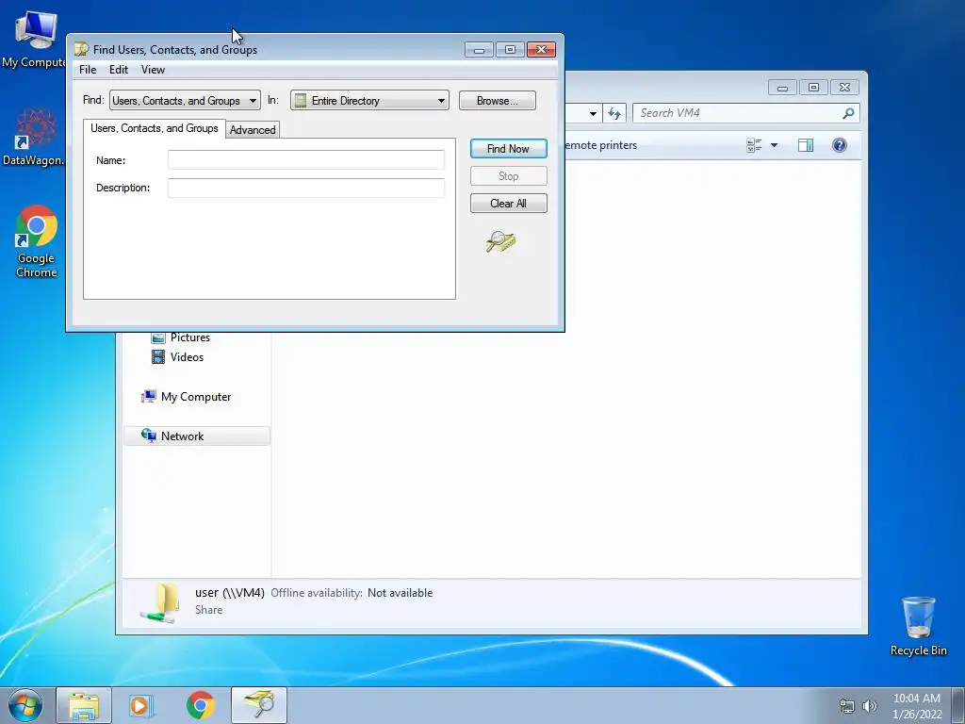Open Windows Explorer from the taskbar
Screen dimensions: 965x724
click(x=84, y=705)
